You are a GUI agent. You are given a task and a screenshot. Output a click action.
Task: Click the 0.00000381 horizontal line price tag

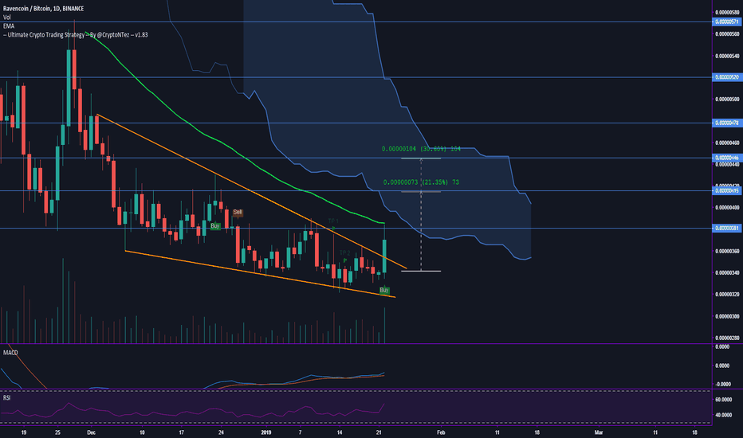coord(727,228)
